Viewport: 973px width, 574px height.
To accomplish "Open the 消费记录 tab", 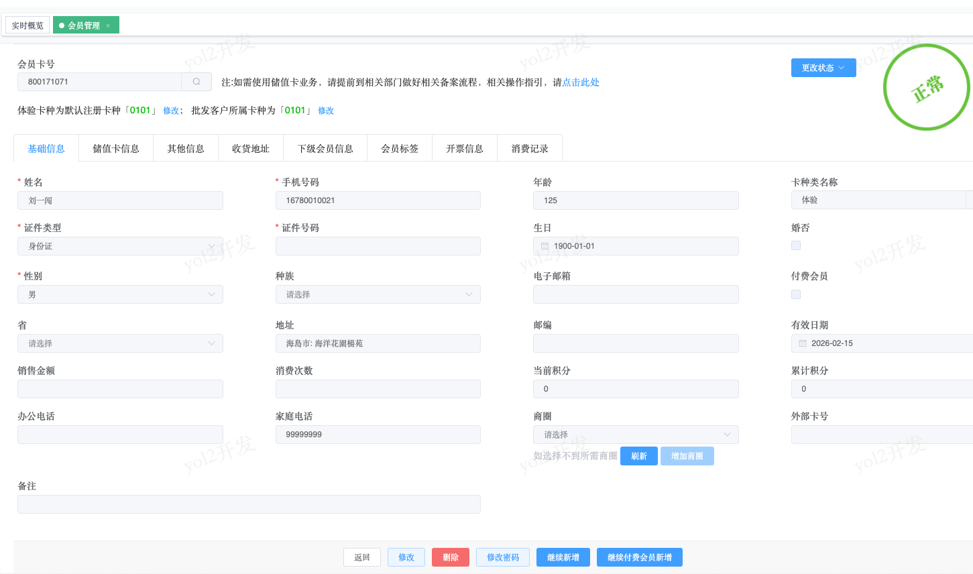I will (x=530, y=149).
